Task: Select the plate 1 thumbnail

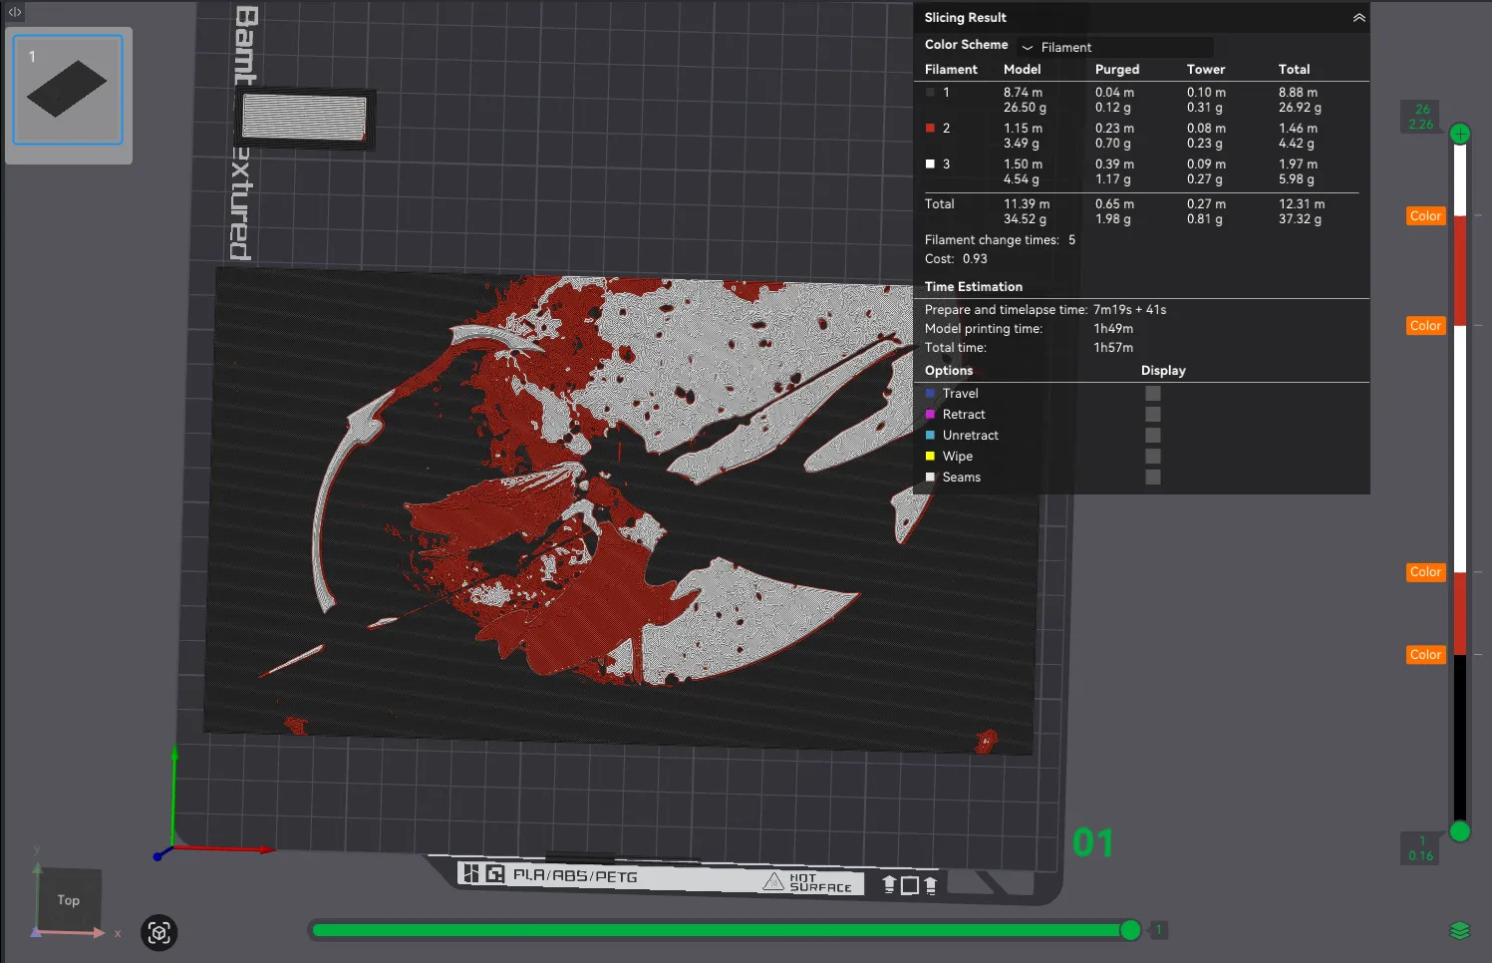Action: pyautogui.click(x=68, y=90)
